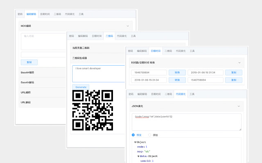Open 编码解码 tab in the QR code window
Screen dimensions: 262x163
click(x=83, y=36)
